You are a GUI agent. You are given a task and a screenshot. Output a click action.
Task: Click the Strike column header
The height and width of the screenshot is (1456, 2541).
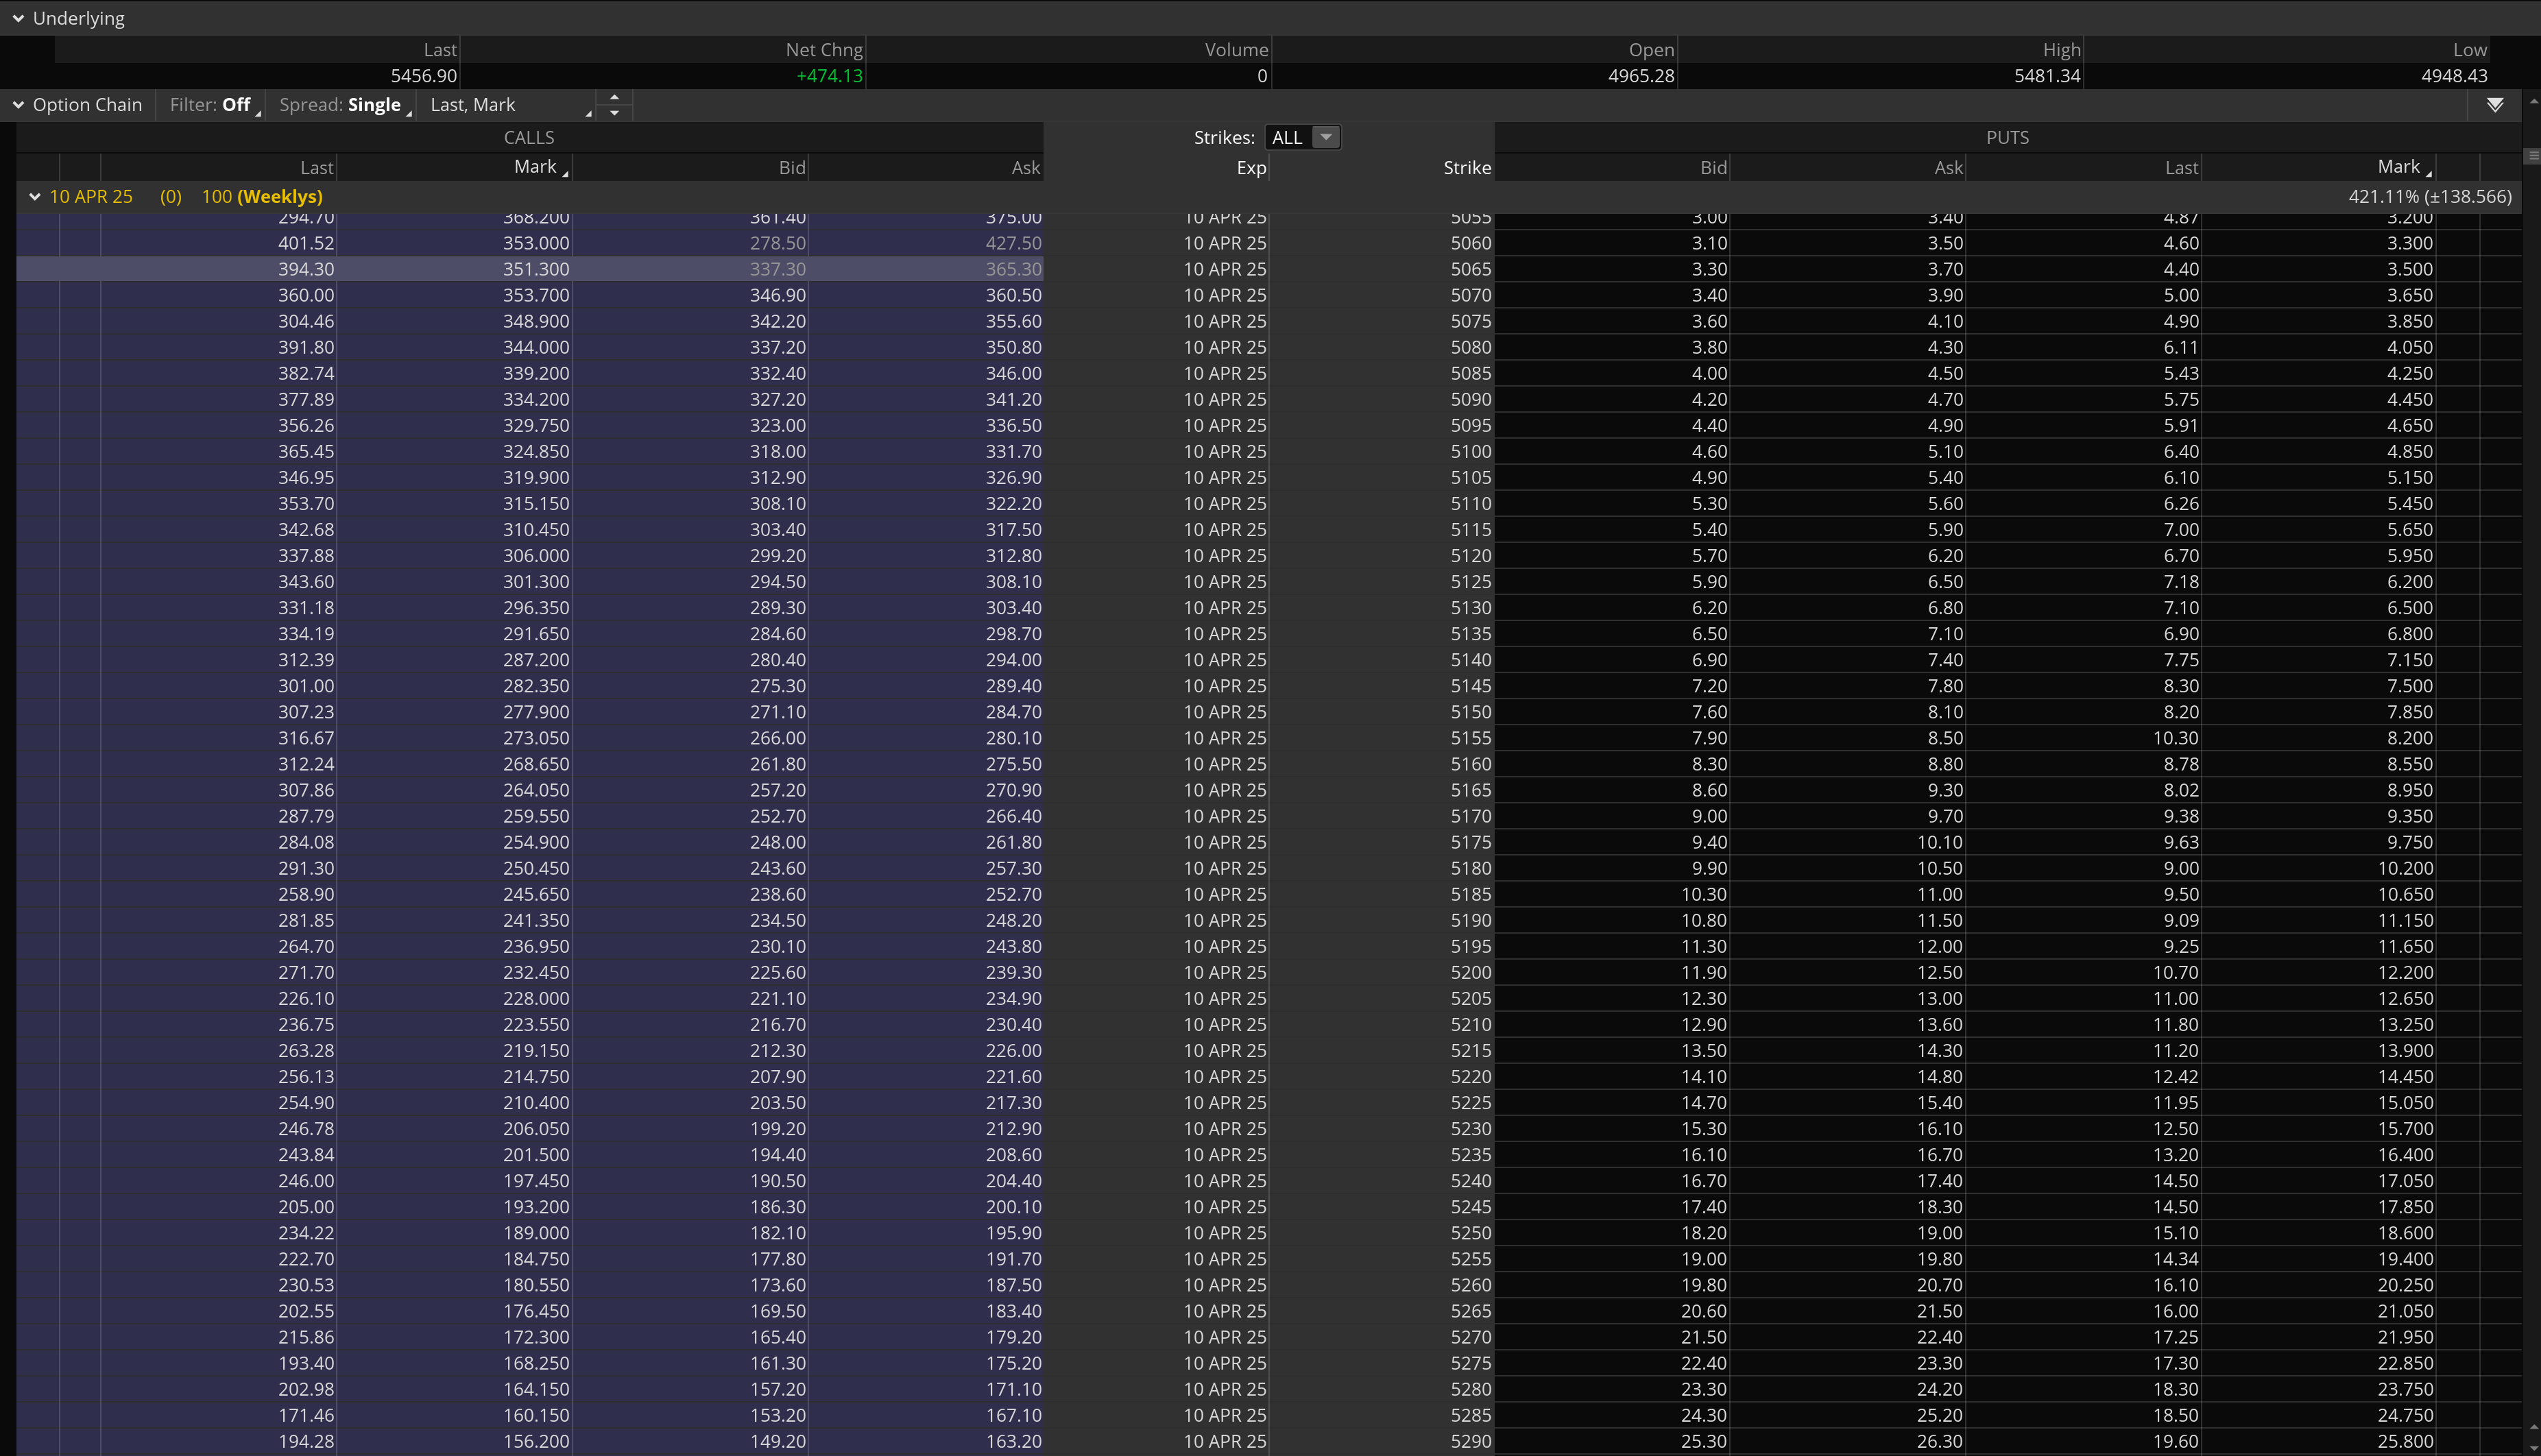[1466, 168]
